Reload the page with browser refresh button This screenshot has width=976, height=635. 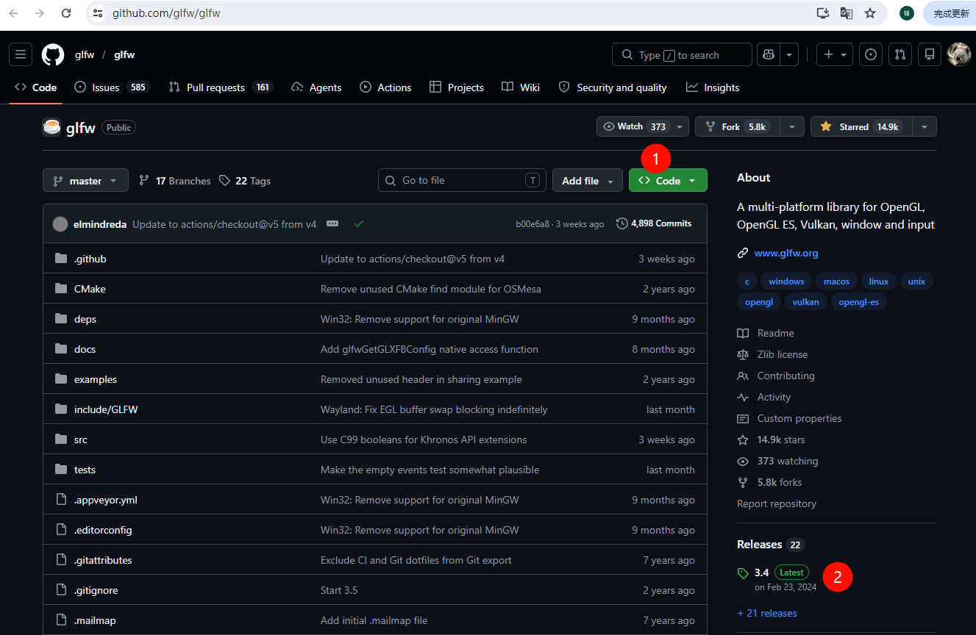tap(66, 13)
